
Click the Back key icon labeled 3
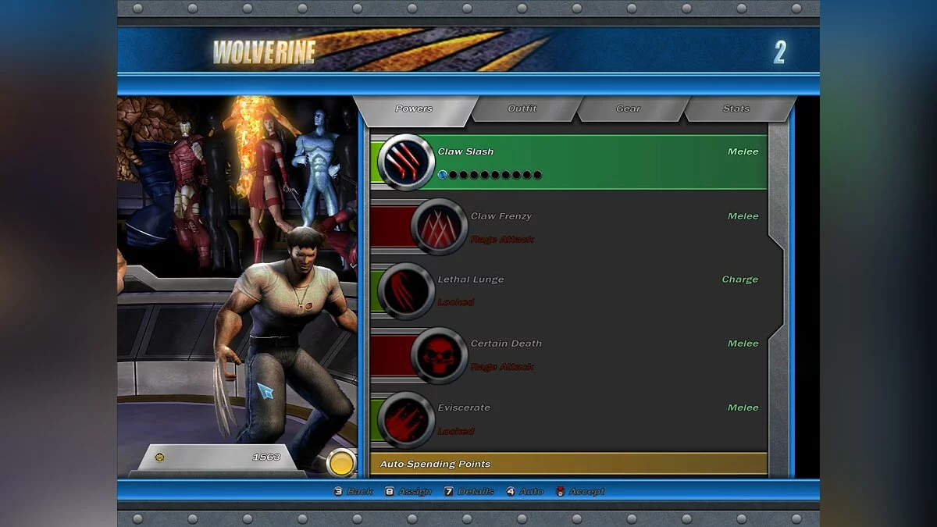click(338, 492)
